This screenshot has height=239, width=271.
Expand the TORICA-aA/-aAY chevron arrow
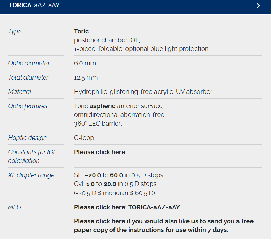click(258, 6)
